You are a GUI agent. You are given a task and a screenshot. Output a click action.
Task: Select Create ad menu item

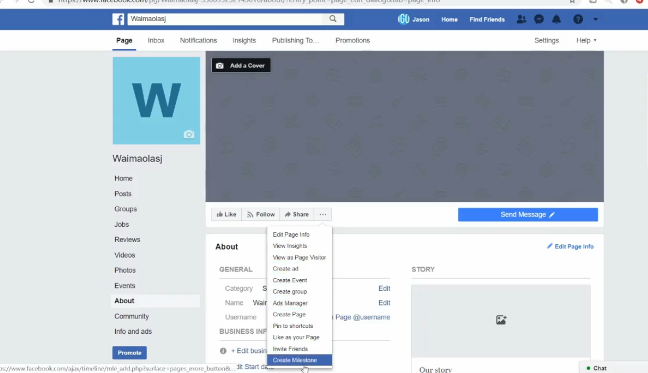coord(300,269)
